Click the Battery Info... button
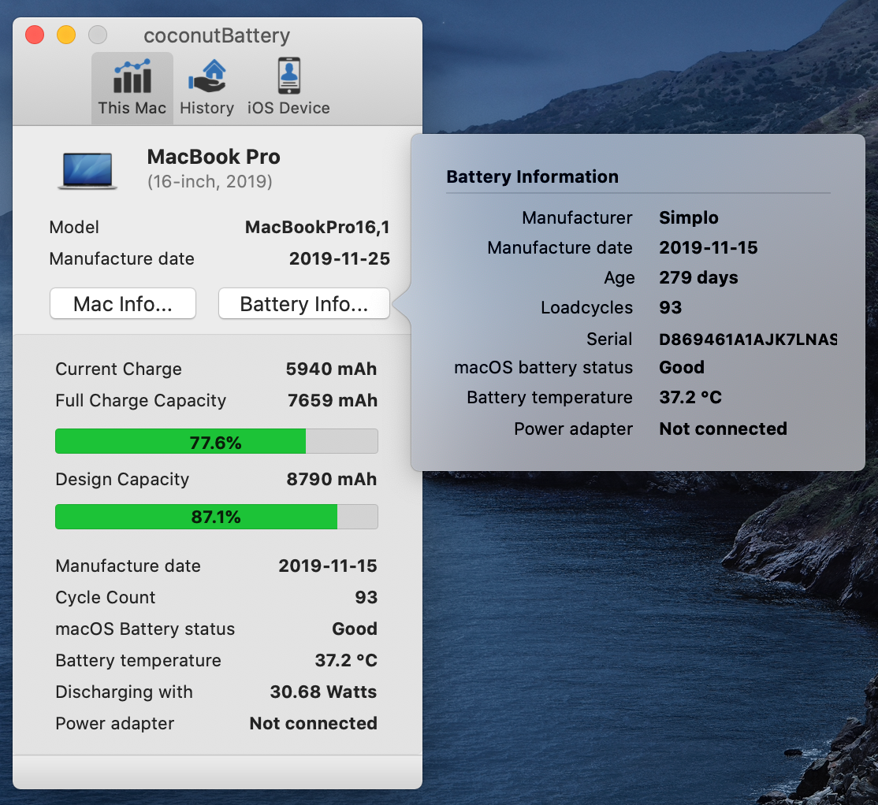This screenshot has height=805, width=878. [304, 304]
